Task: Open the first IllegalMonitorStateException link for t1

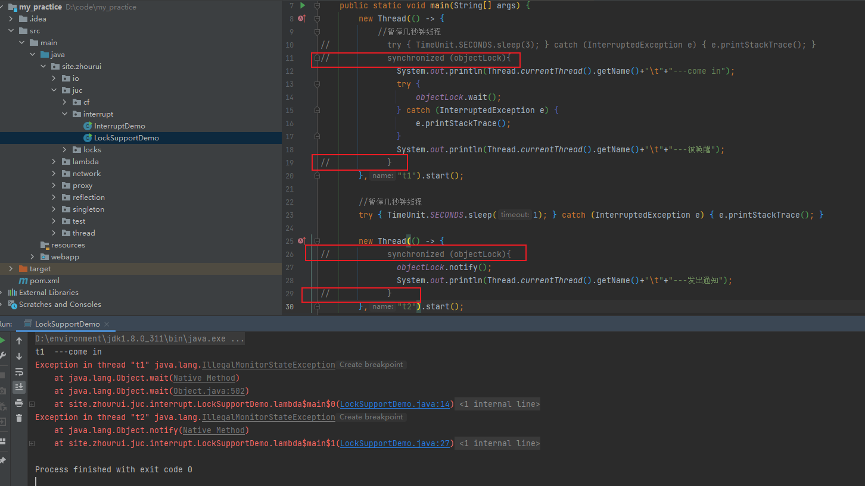Action: click(269, 365)
